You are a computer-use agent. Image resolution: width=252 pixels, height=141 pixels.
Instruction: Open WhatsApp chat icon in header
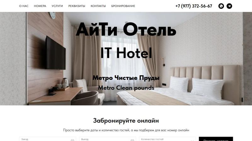pyautogui.click(x=221, y=6)
